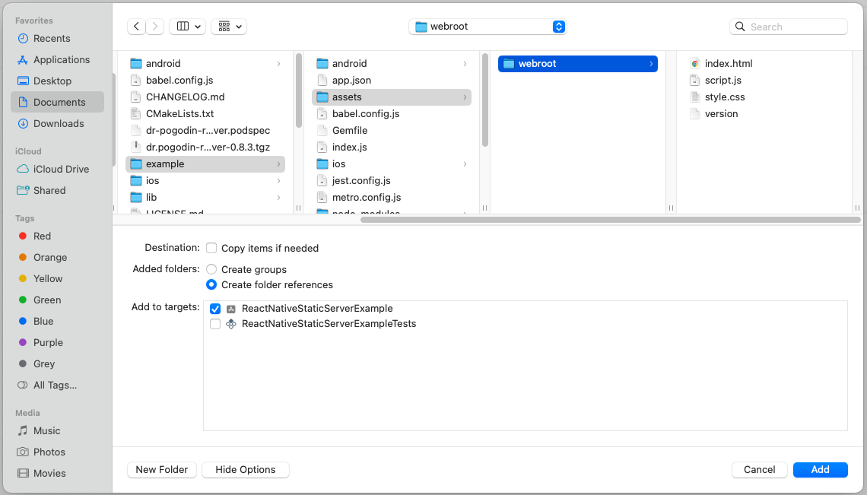
Task: Open Recents in the sidebar
Action: pos(52,38)
